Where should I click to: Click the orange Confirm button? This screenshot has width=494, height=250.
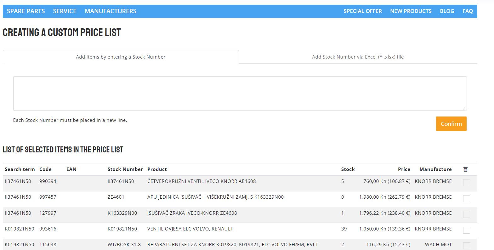(451, 124)
